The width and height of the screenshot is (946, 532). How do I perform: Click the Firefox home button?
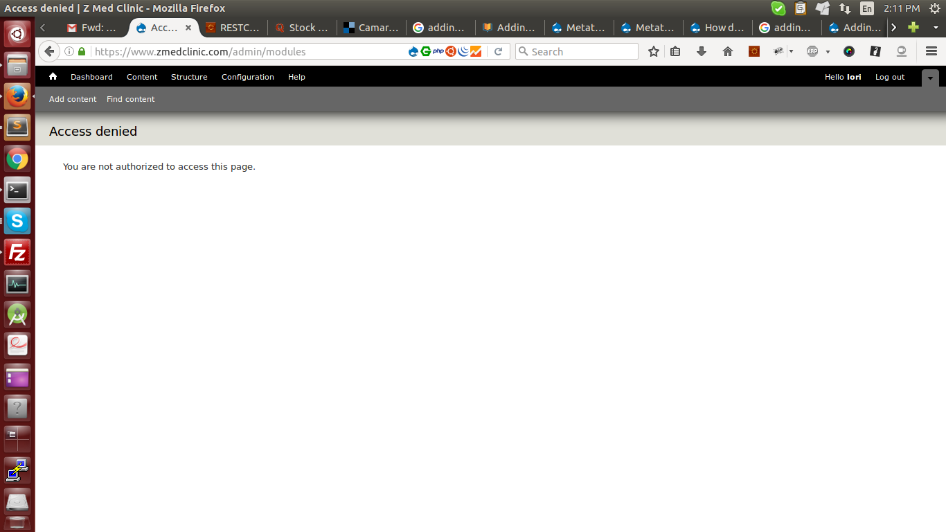[727, 51]
